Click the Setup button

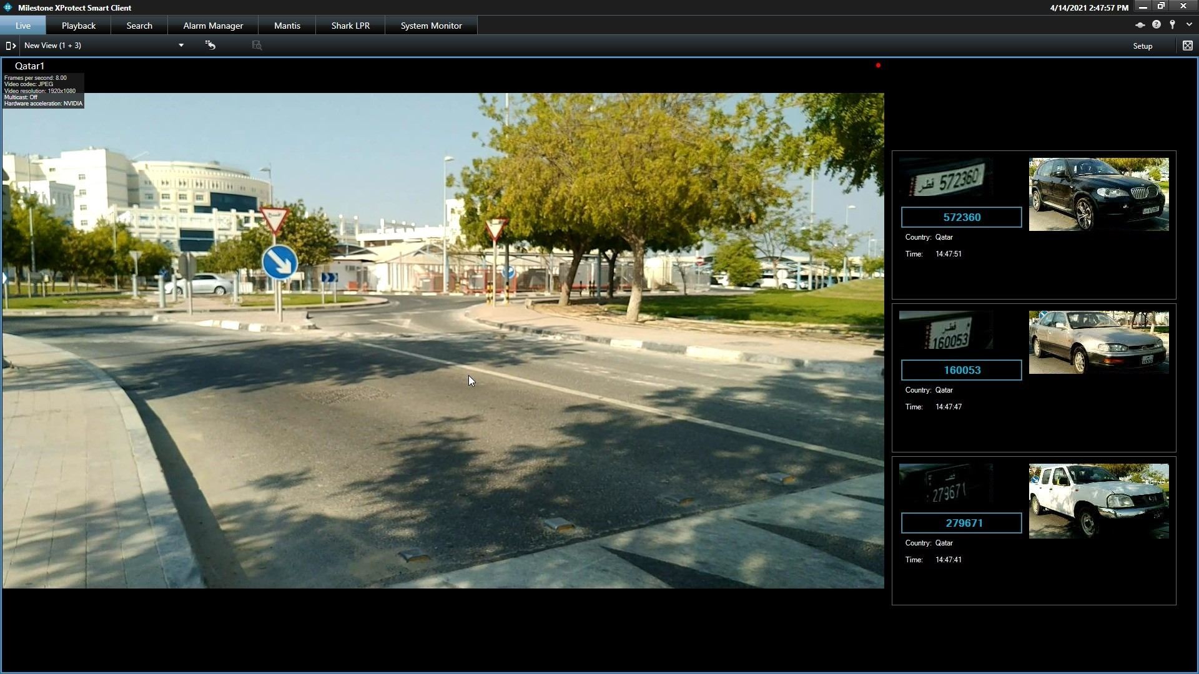[x=1143, y=46]
